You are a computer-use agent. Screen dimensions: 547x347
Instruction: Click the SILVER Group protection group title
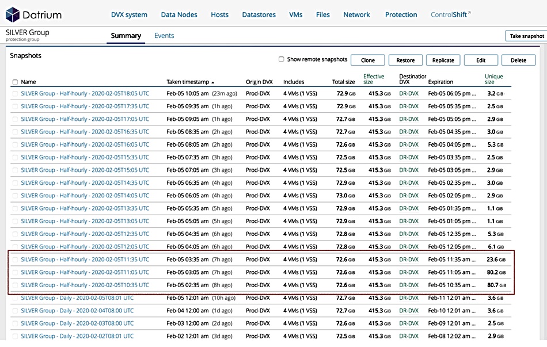[27, 33]
